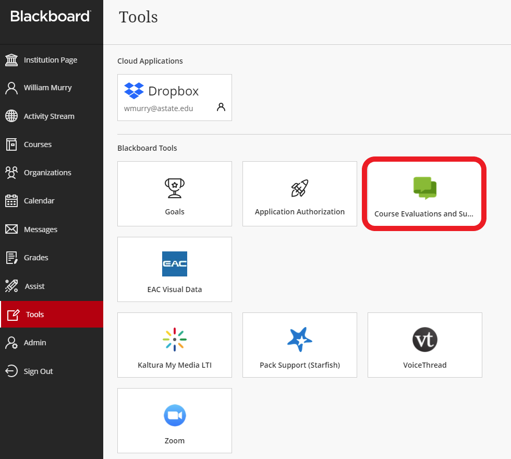Select the highlighted Tools menu item
The width and height of the screenshot is (511, 459).
click(x=52, y=314)
